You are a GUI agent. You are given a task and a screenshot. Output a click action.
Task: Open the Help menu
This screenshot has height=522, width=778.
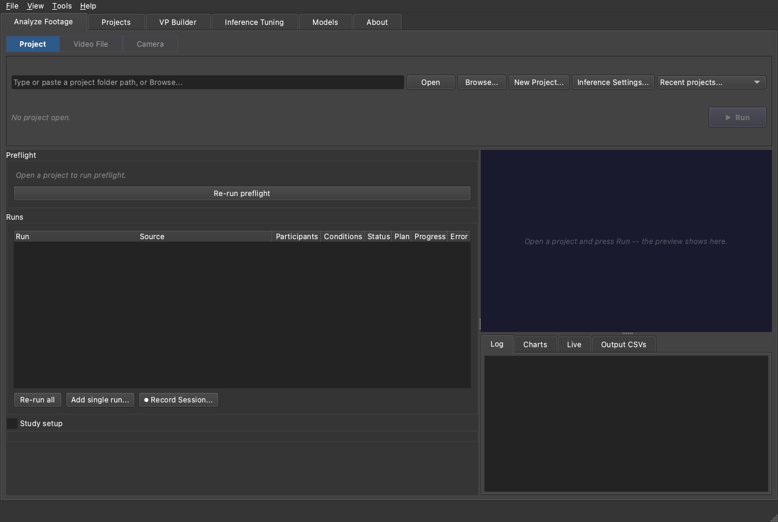coord(88,5)
